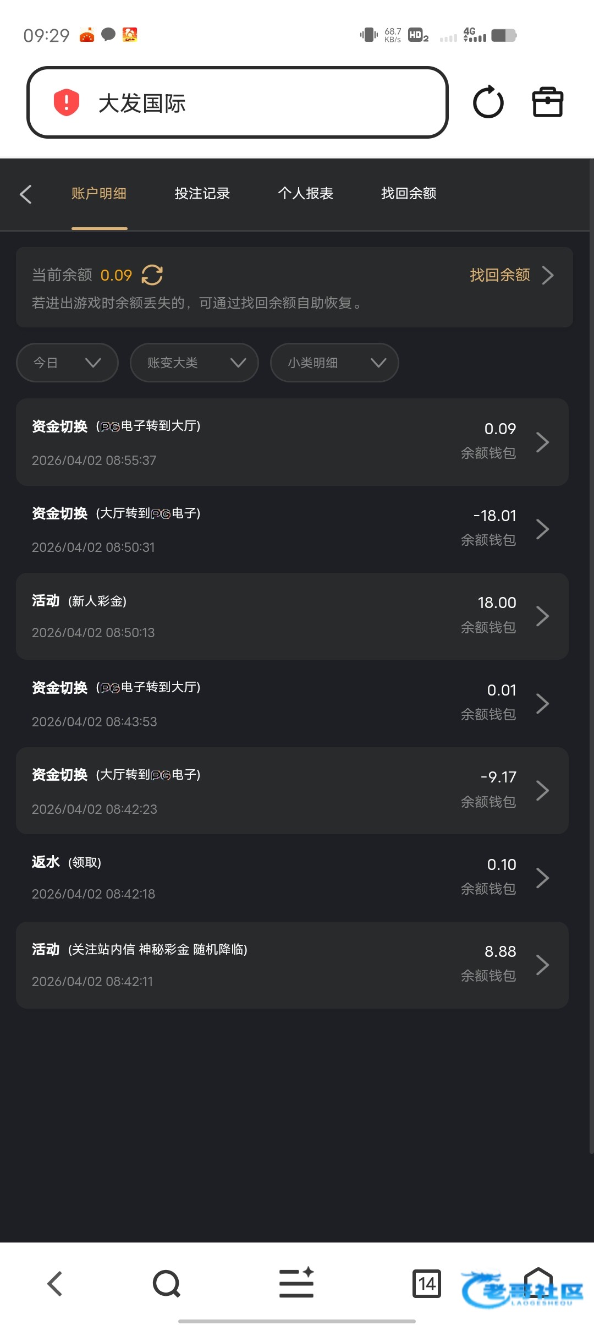Tap the red shield security icon

coord(67,102)
